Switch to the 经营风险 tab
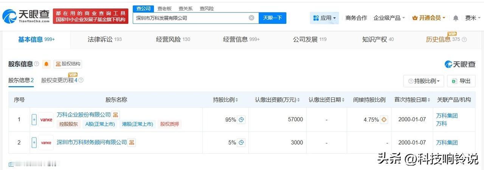 pos(173,39)
